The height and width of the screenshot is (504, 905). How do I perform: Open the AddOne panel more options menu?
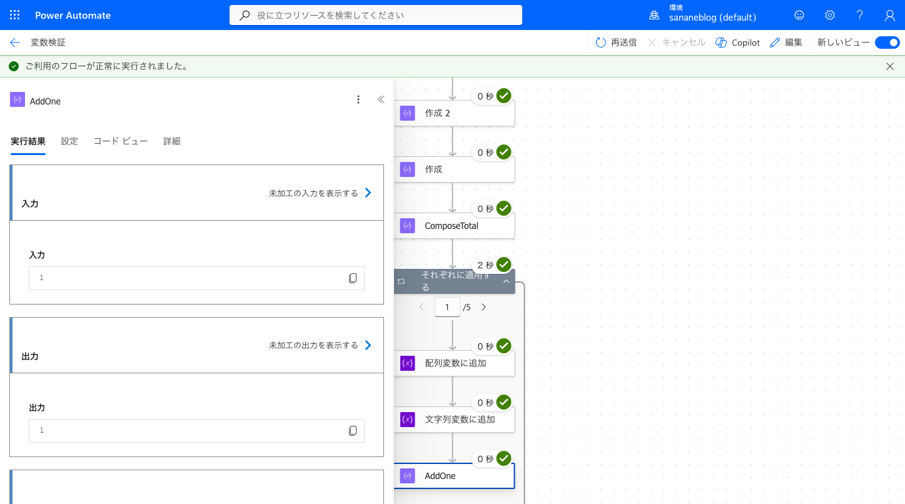[358, 99]
